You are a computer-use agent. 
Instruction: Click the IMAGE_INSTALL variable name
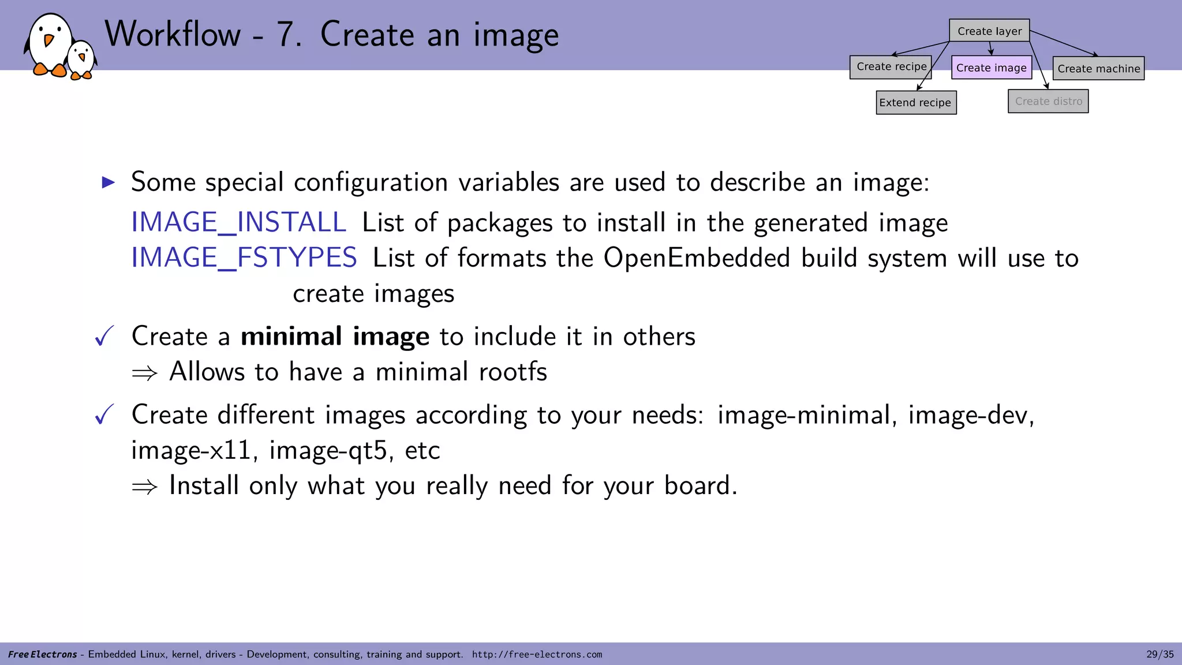238,223
